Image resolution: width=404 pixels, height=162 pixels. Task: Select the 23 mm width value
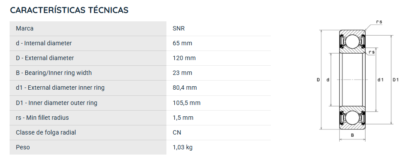(183, 73)
